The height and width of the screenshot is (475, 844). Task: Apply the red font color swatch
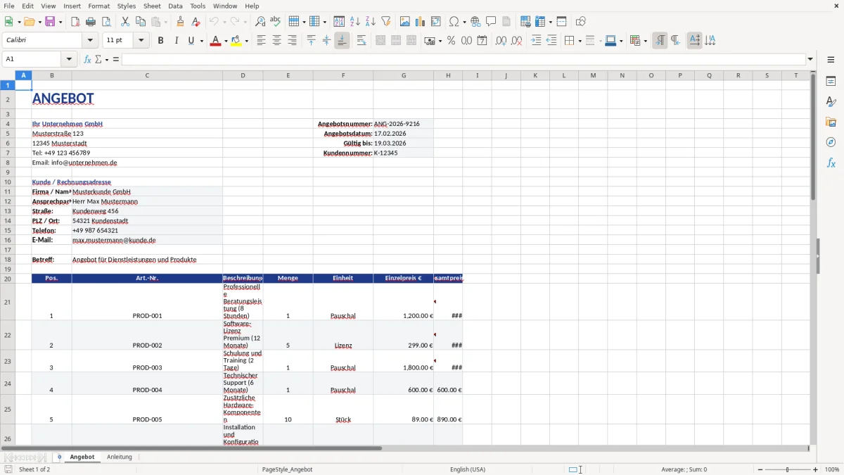coord(215,41)
